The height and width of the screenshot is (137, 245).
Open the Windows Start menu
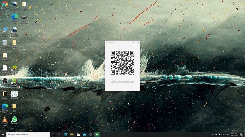click(x=3, y=134)
